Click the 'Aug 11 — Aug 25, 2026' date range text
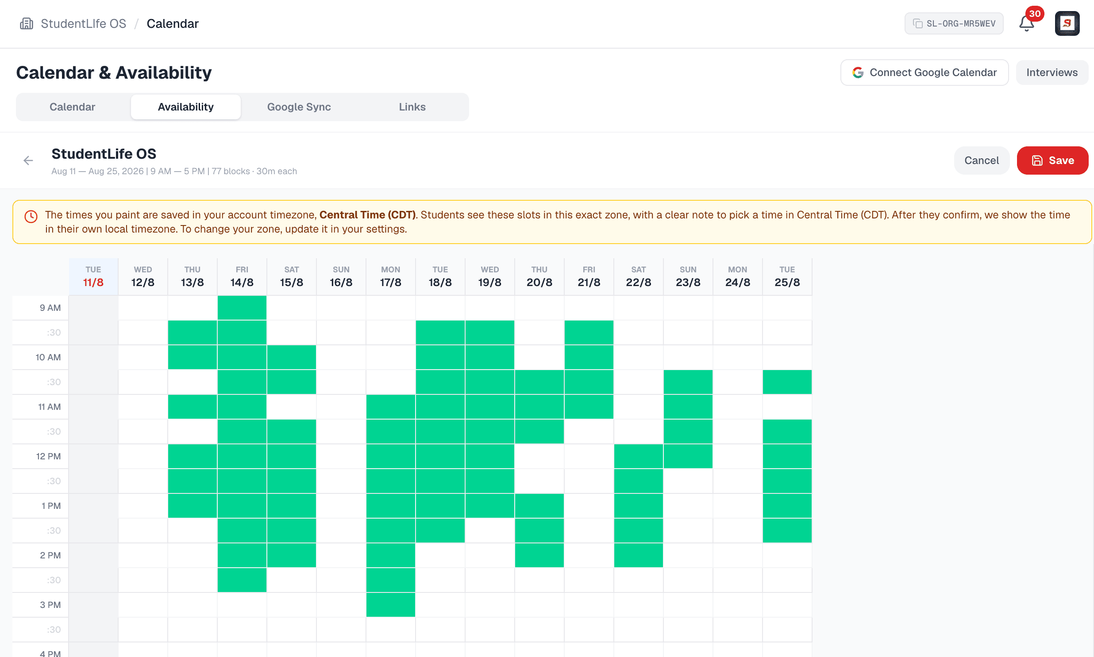Image resolution: width=1094 pixels, height=657 pixels. coord(97,172)
